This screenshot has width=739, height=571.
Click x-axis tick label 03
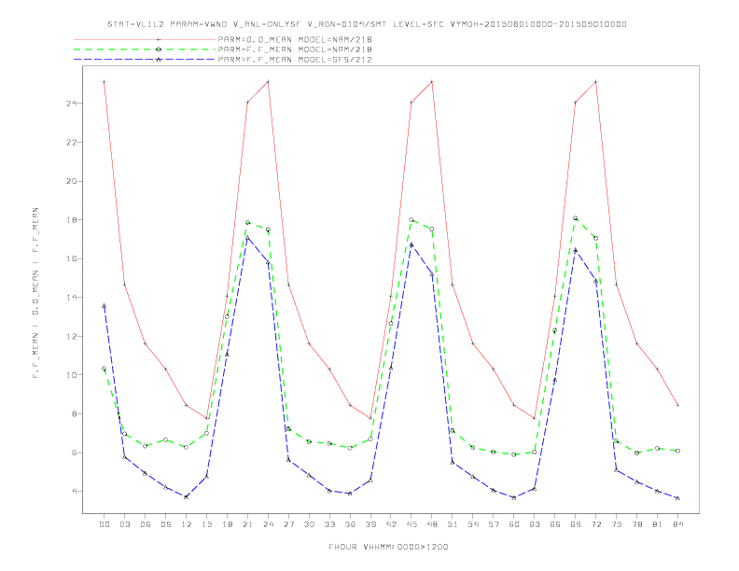click(124, 524)
